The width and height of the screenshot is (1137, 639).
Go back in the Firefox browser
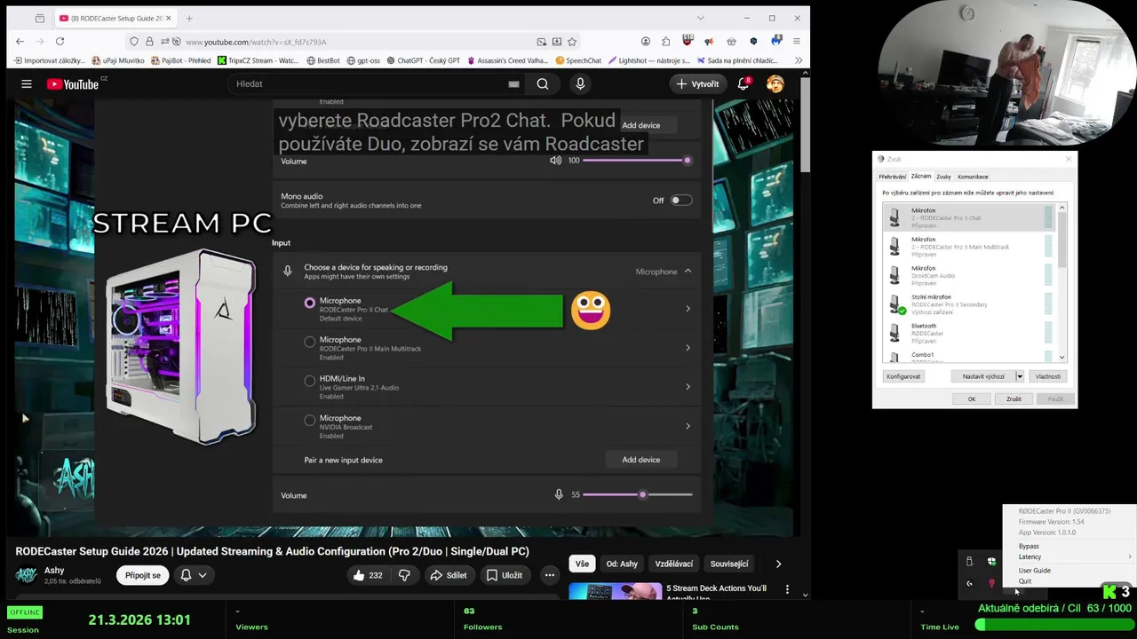20,41
